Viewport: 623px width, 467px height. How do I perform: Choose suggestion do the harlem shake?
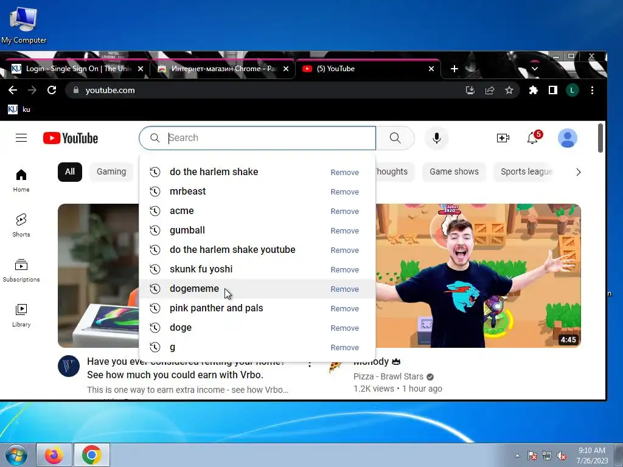tap(257, 172)
